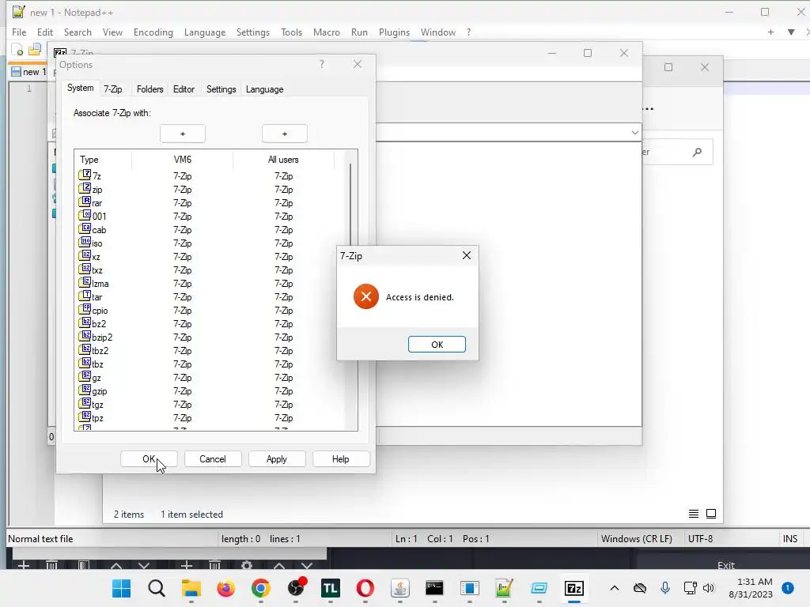This screenshot has height=607, width=810.
Task: Click the VM6 column header
Action: pyautogui.click(x=183, y=160)
